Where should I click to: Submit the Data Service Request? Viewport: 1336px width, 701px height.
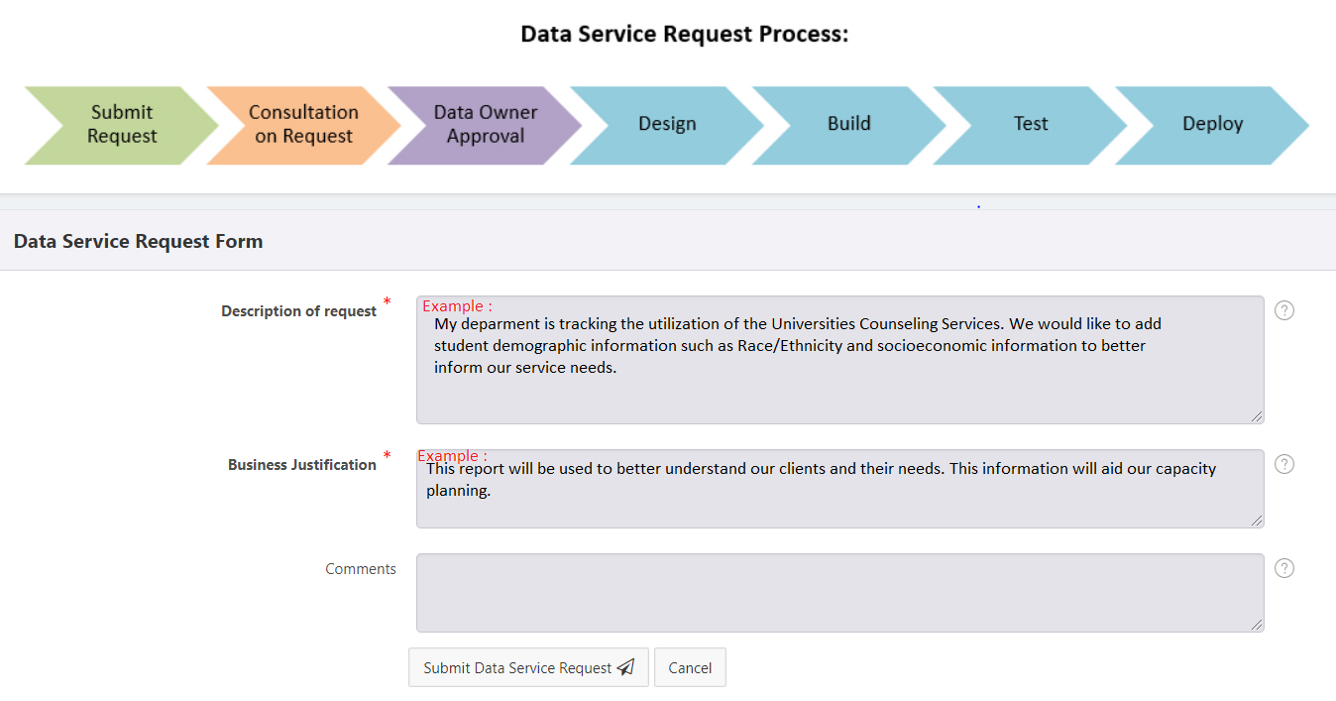528,667
